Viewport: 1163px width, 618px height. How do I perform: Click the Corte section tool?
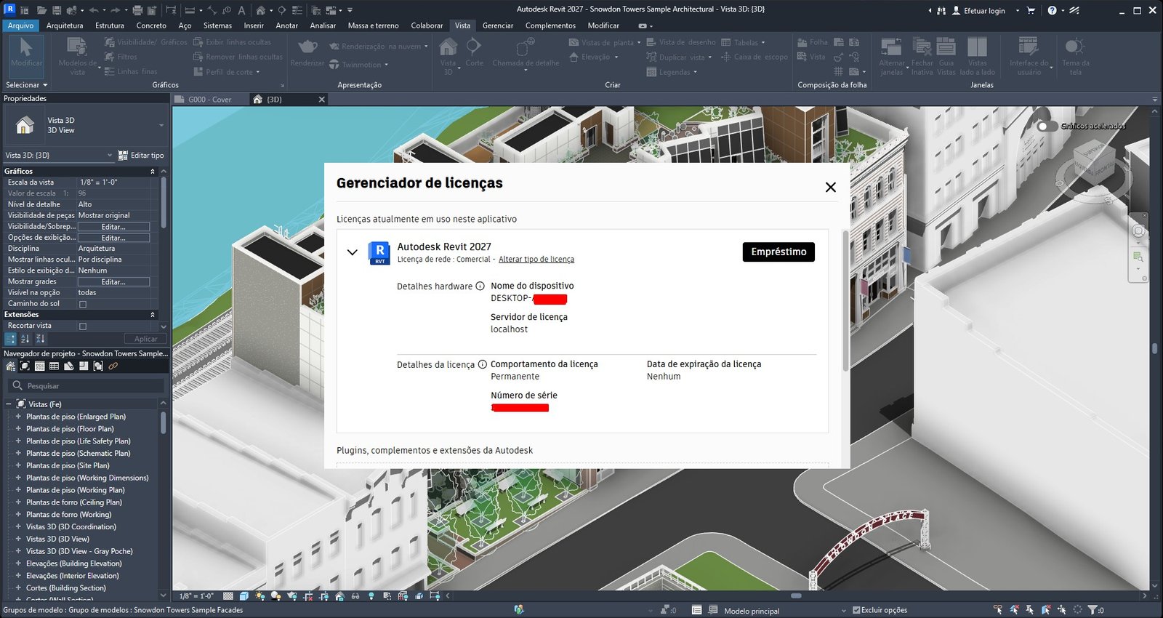474,52
